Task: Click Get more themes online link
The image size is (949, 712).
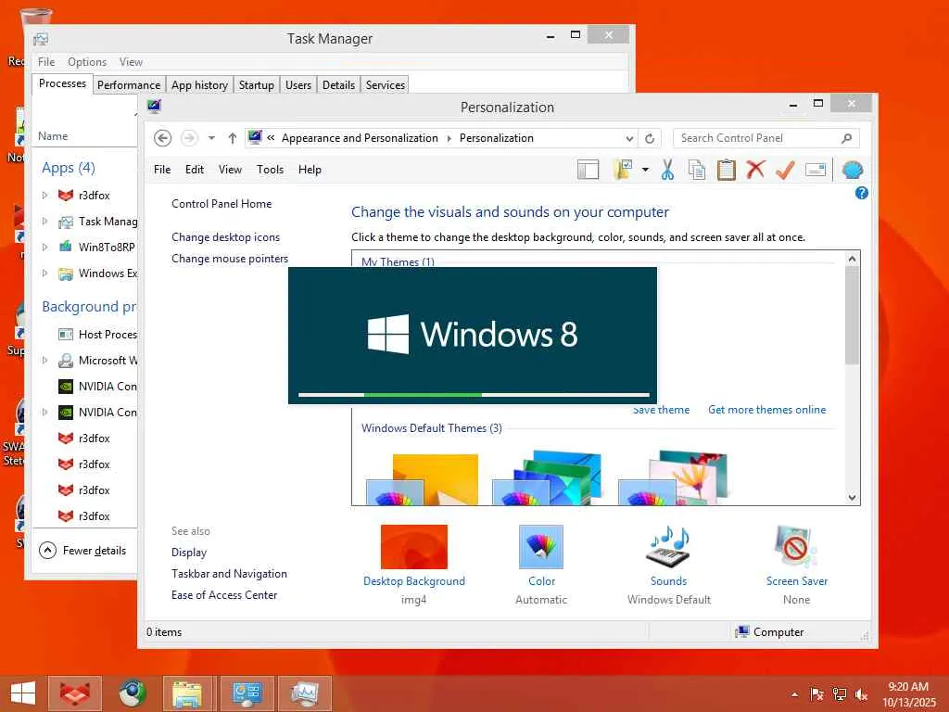Action: (766, 410)
